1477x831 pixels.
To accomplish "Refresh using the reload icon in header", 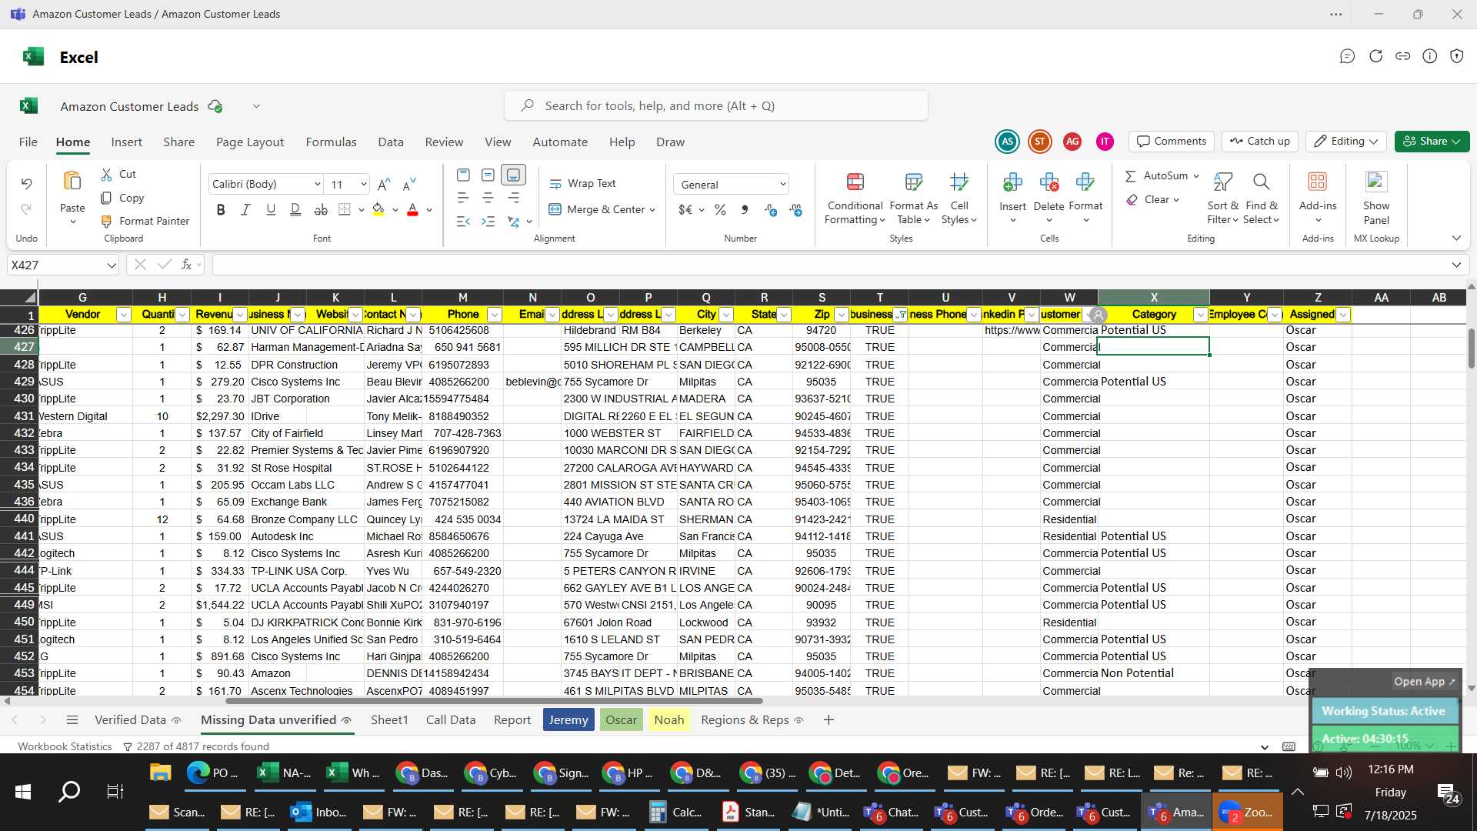I will pos(1375,56).
